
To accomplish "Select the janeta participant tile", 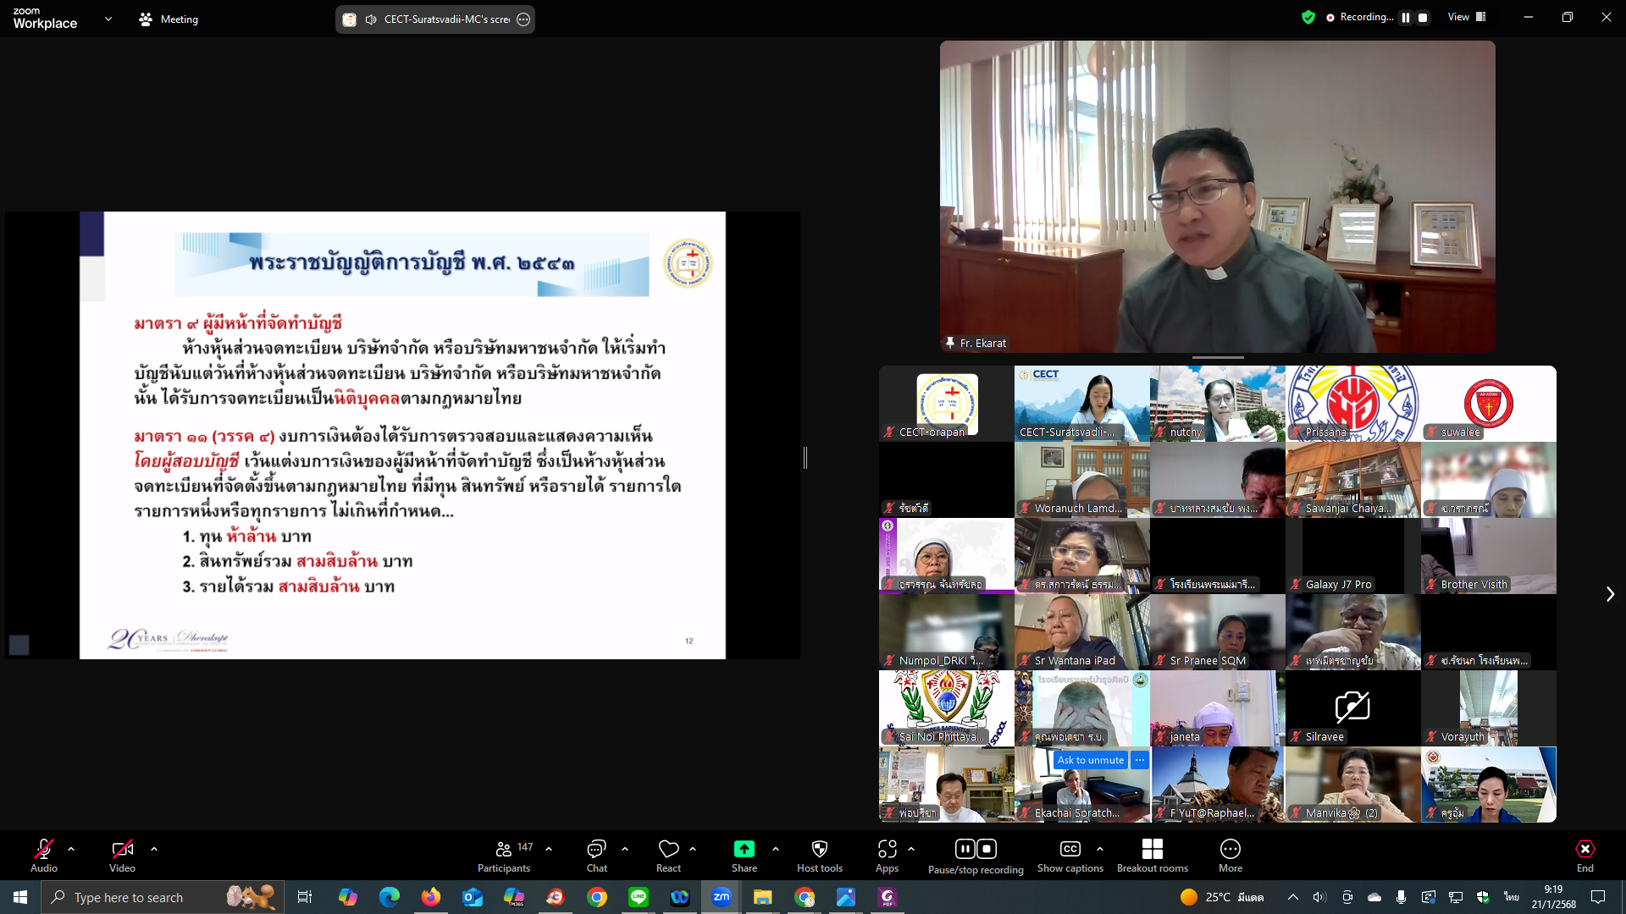I will [x=1218, y=708].
